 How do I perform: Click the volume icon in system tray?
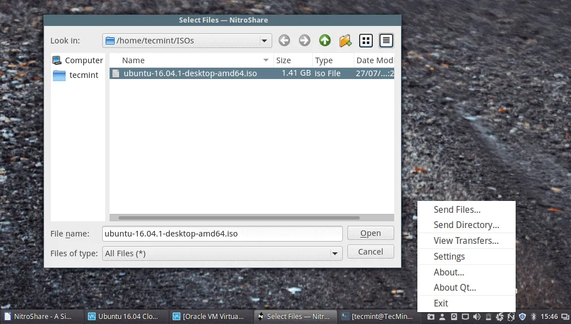point(477,317)
